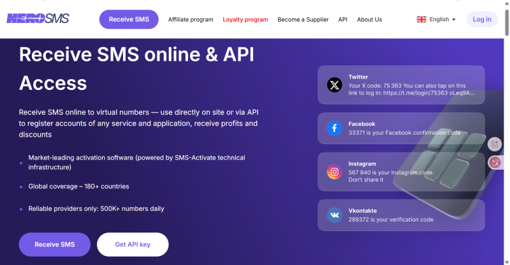Click the hero Receive SMS button below the bullet list
510x265 pixels.
[x=55, y=245]
